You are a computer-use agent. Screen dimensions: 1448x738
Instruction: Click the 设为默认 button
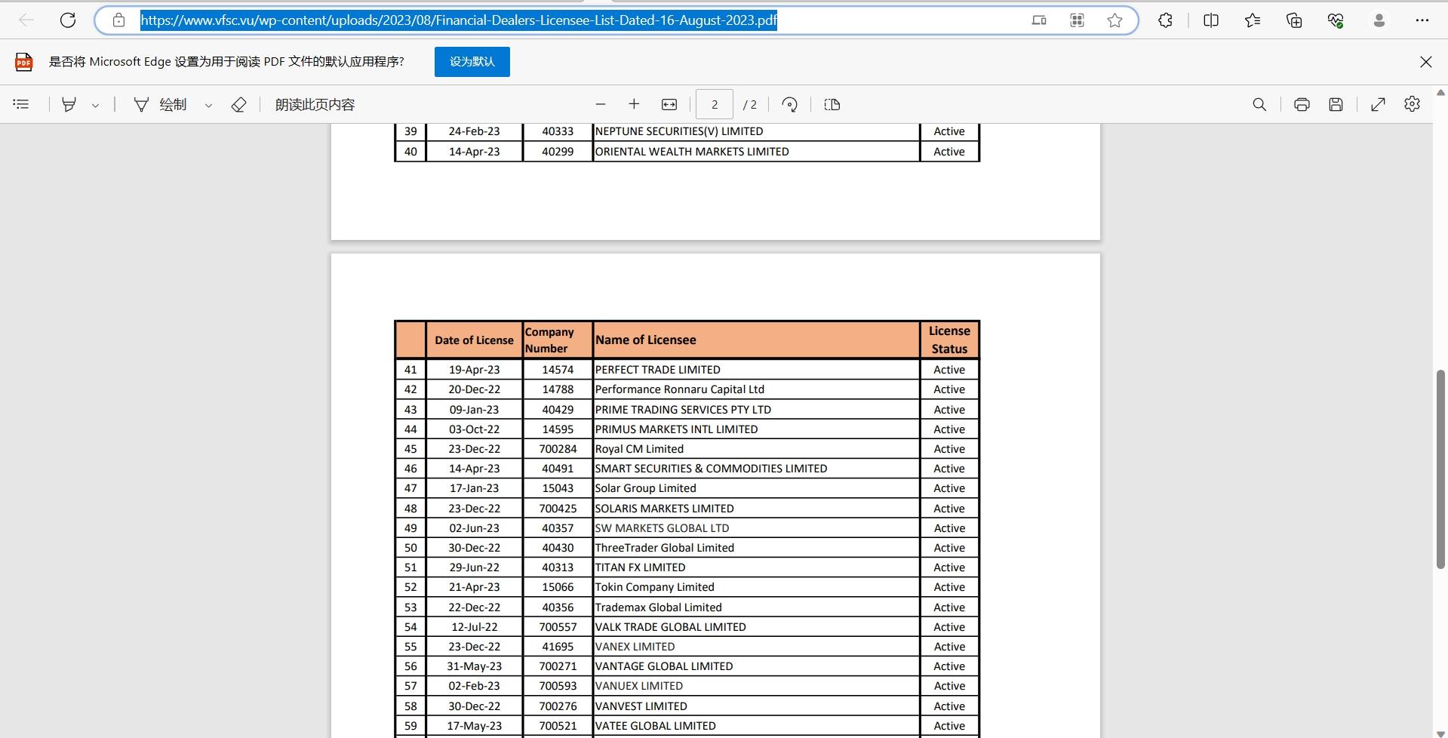tap(472, 62)
